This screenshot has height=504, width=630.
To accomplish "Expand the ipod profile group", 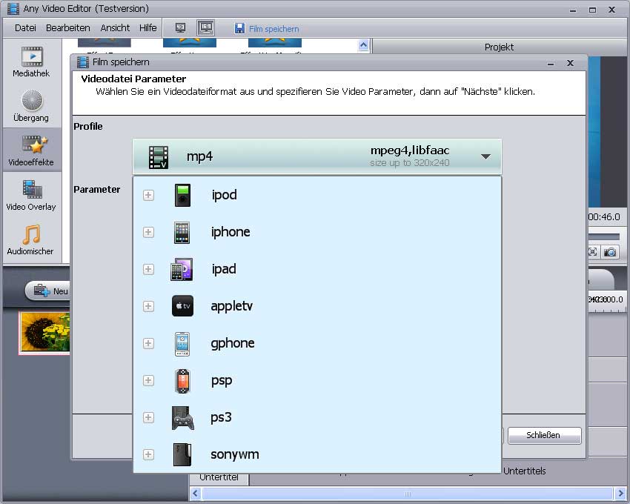I will (x=148, y=196).
